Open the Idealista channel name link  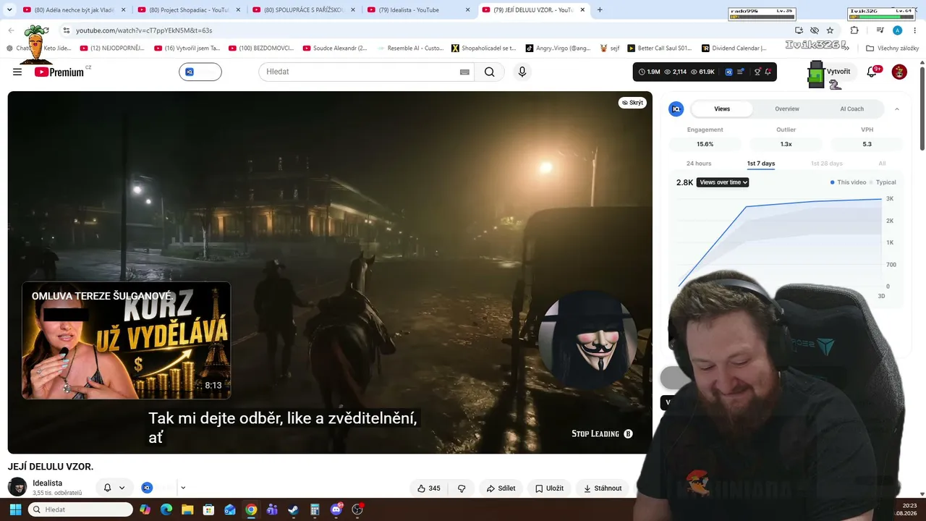click(x=47, y=483)
